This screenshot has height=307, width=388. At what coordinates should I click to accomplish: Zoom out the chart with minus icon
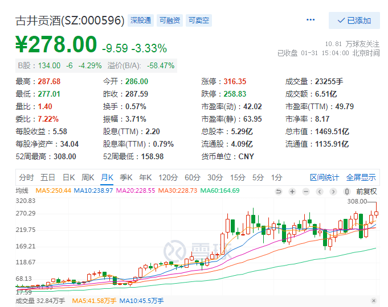click(x=305, y=191)
